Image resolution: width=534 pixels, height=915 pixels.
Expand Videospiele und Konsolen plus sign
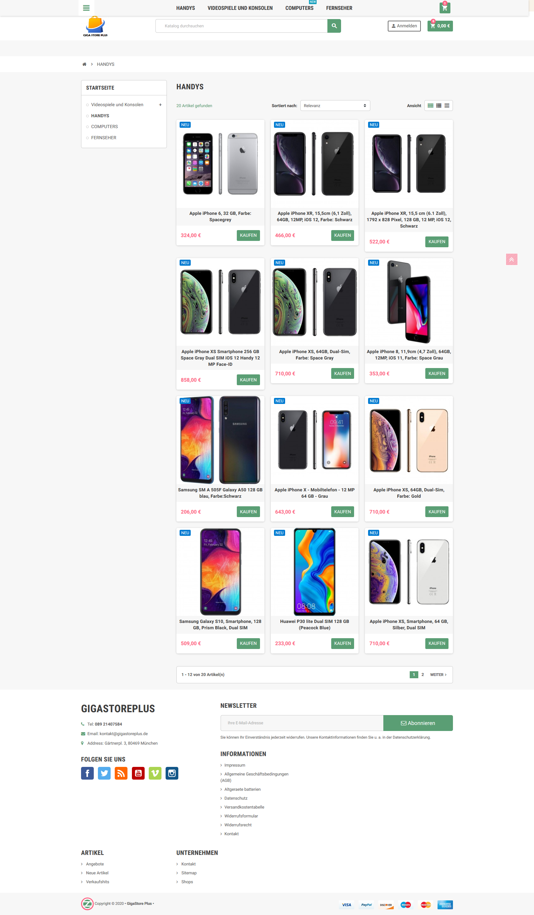pyautogui.click(x=160, y=105)
